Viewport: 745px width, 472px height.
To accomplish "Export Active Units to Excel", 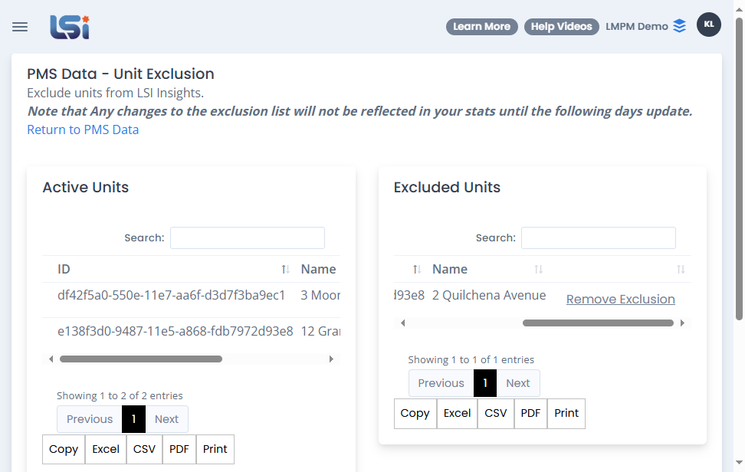I will click(106, 449).
